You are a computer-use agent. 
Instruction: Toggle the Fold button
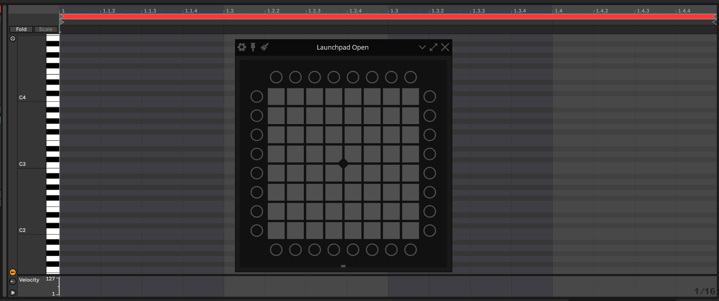point(21,29)
